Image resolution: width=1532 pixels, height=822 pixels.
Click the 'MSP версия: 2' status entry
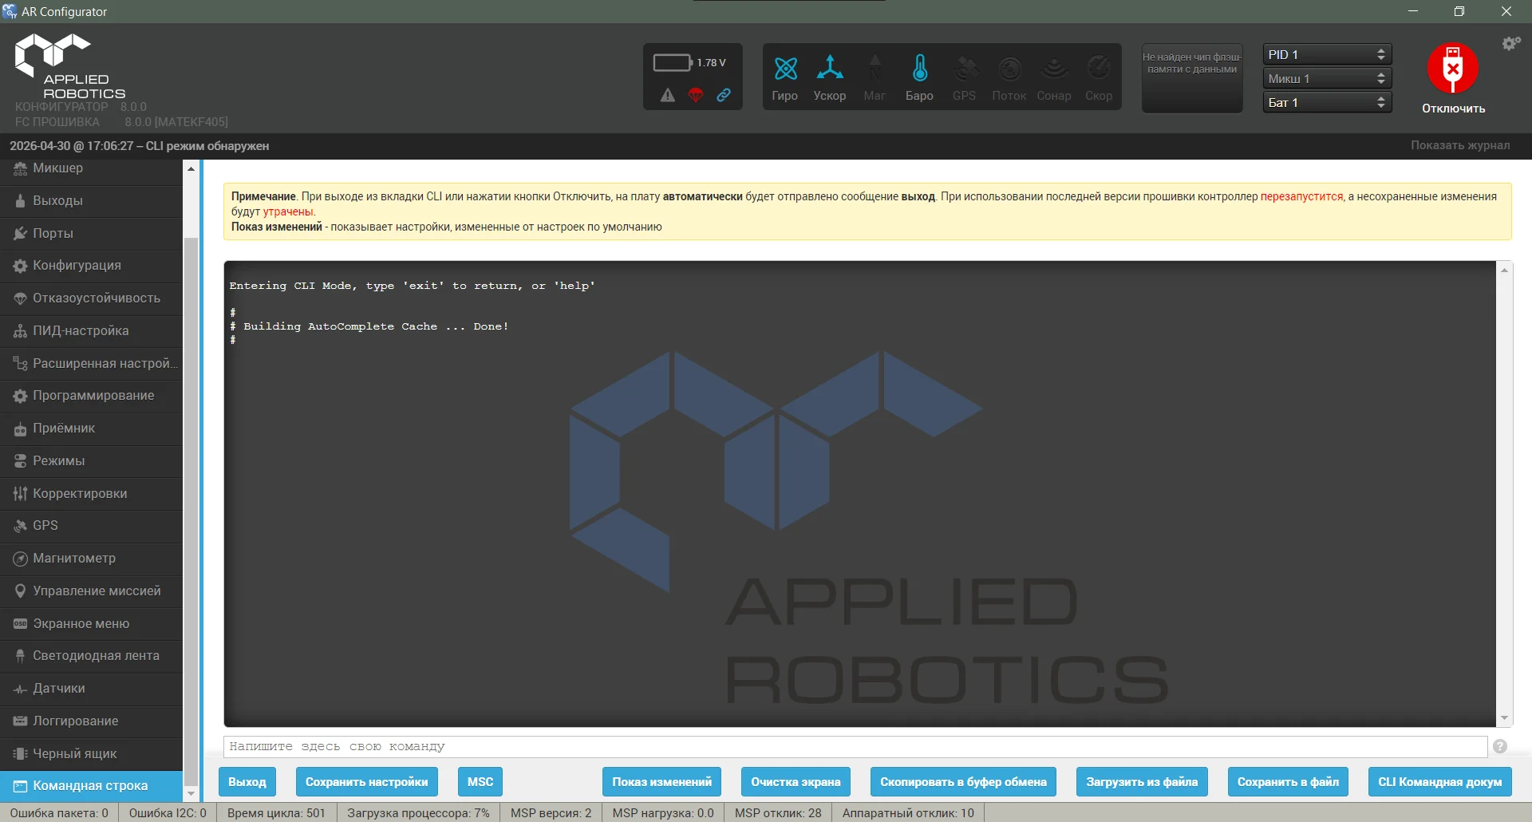(x=551, y=813)
